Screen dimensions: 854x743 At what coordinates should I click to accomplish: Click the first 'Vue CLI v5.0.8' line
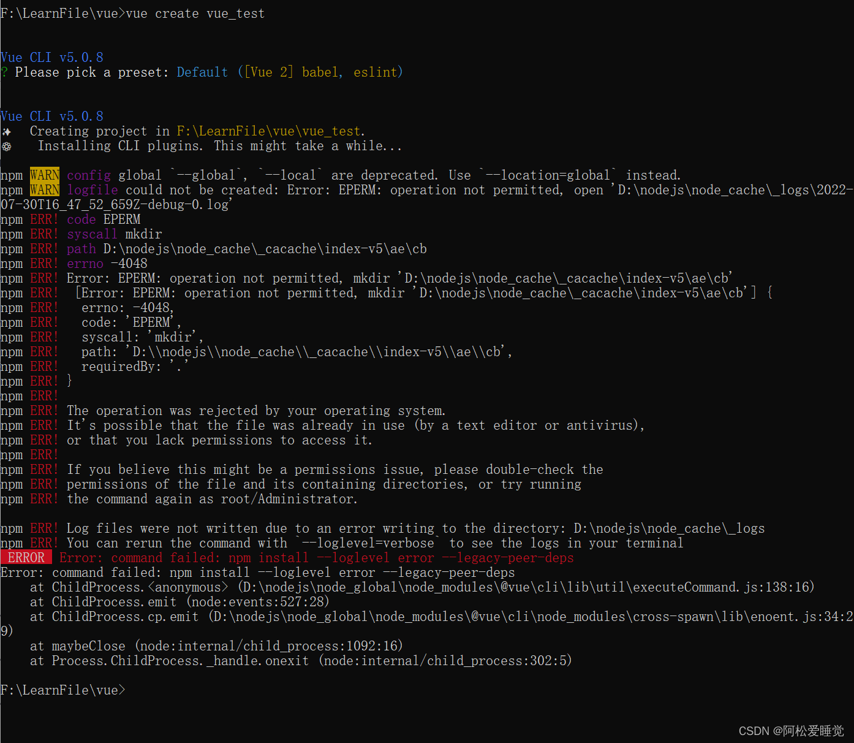point(52,58)
